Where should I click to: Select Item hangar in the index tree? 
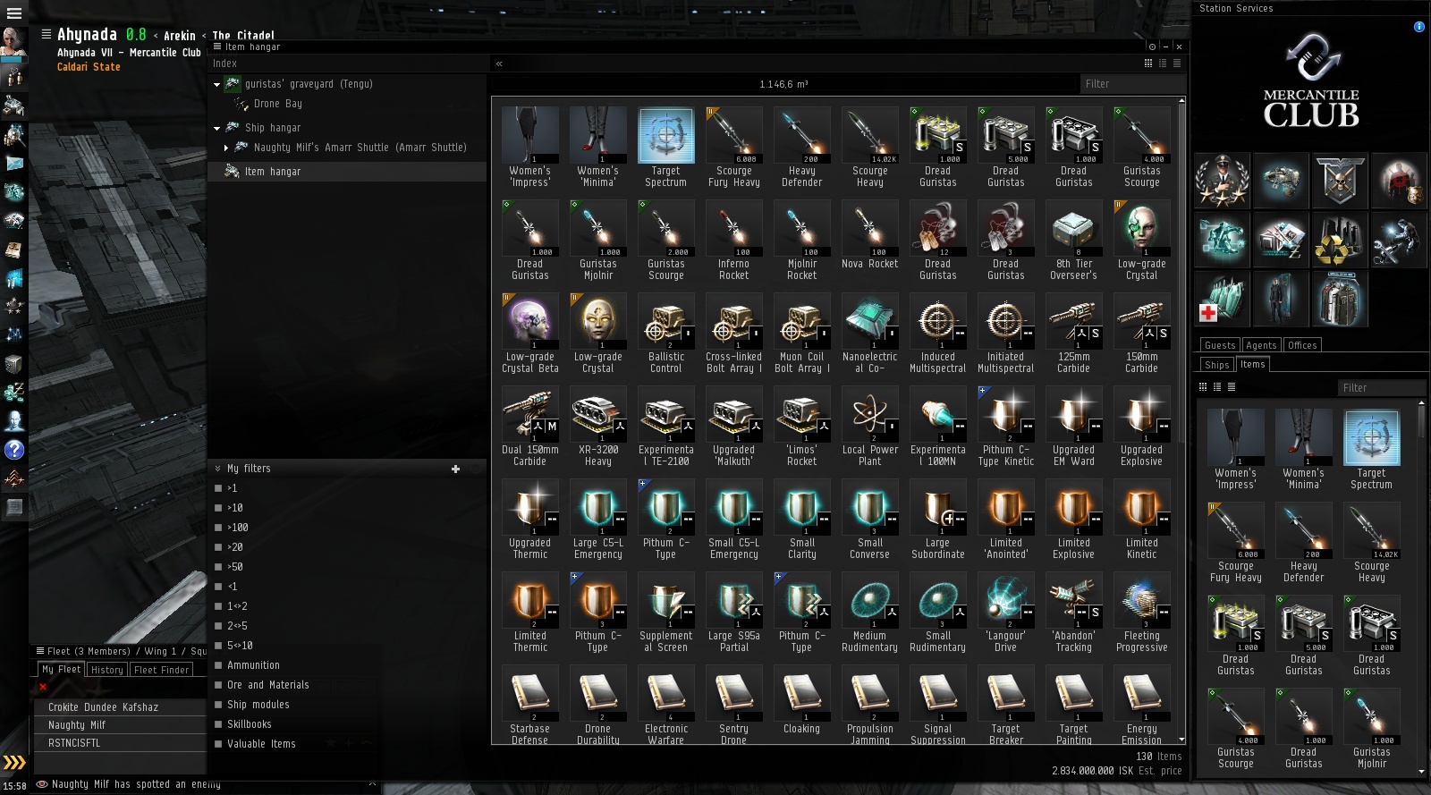349,172
